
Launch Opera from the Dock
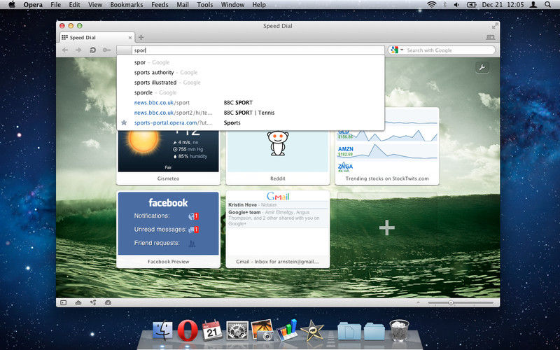point(186,330)
